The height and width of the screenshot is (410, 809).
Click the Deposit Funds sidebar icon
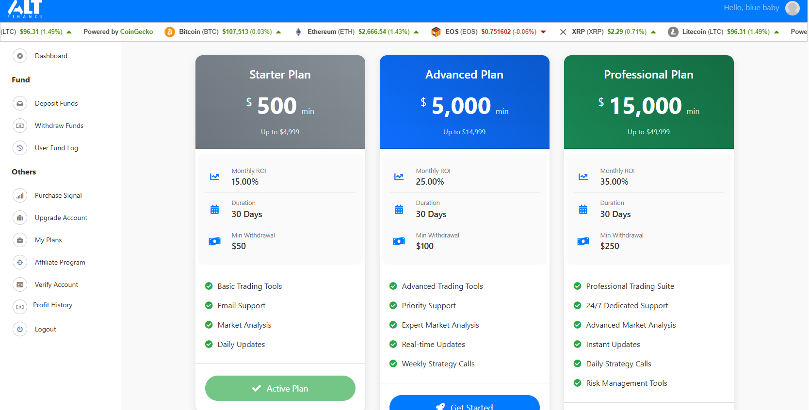20,104
